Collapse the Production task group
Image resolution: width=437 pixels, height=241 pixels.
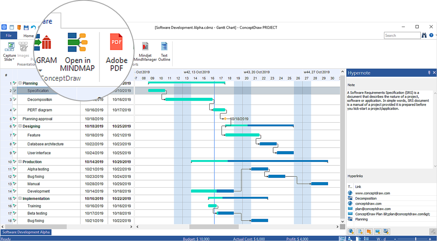pyautogui.click(x=20, y=162)
